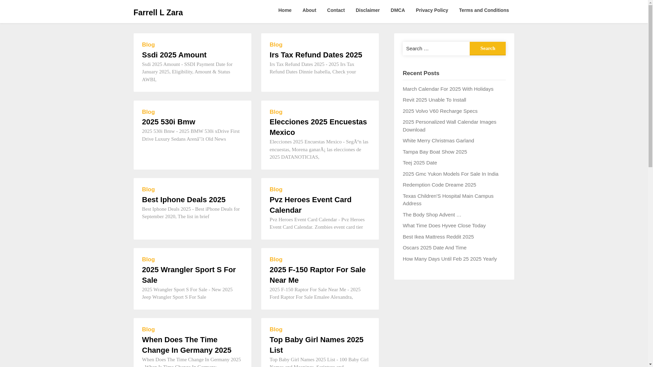Open 2025 Wrangler Sport S For Sale post
653x367 pixels.
click(x=189, y=275)
